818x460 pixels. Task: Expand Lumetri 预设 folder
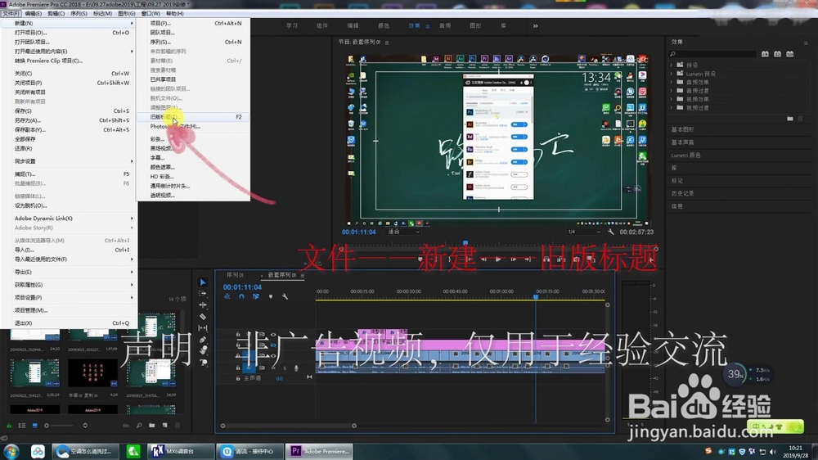[x=672, y=74]
